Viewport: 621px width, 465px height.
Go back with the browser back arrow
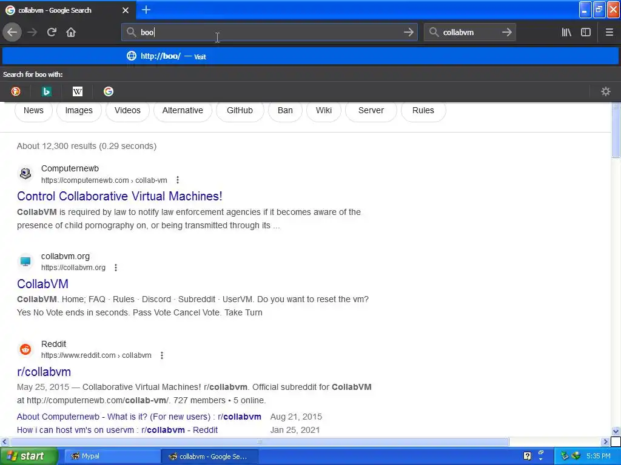click(12, 32)
